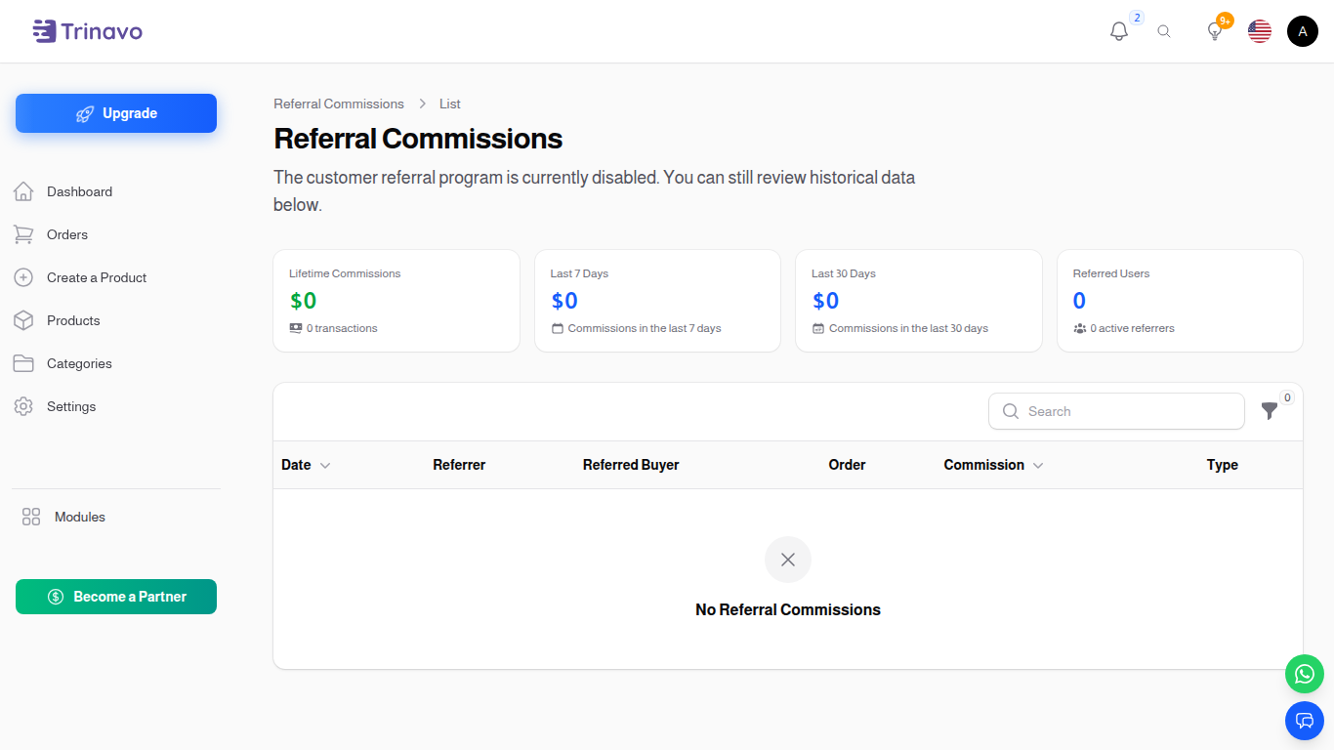Click the Dashboard home icon
Image resolution: width=1334 pixels, height=750 pixels.
point(23,191)
